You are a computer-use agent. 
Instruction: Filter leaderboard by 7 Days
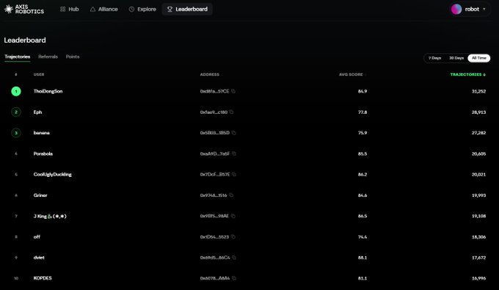(434, 58)
